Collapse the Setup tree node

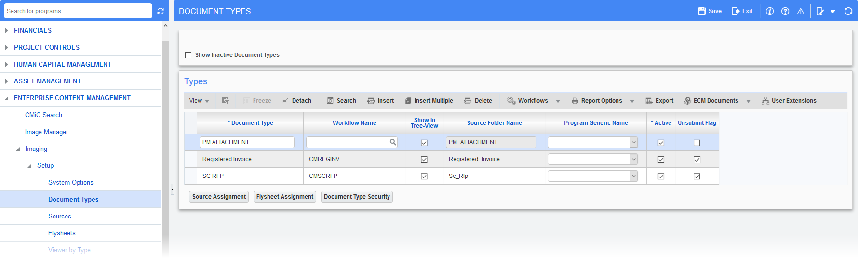[x=29, y=166]
